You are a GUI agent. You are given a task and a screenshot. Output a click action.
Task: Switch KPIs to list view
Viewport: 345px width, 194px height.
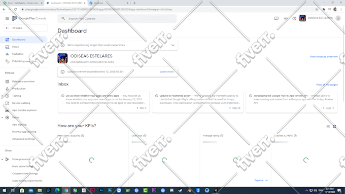328,127
